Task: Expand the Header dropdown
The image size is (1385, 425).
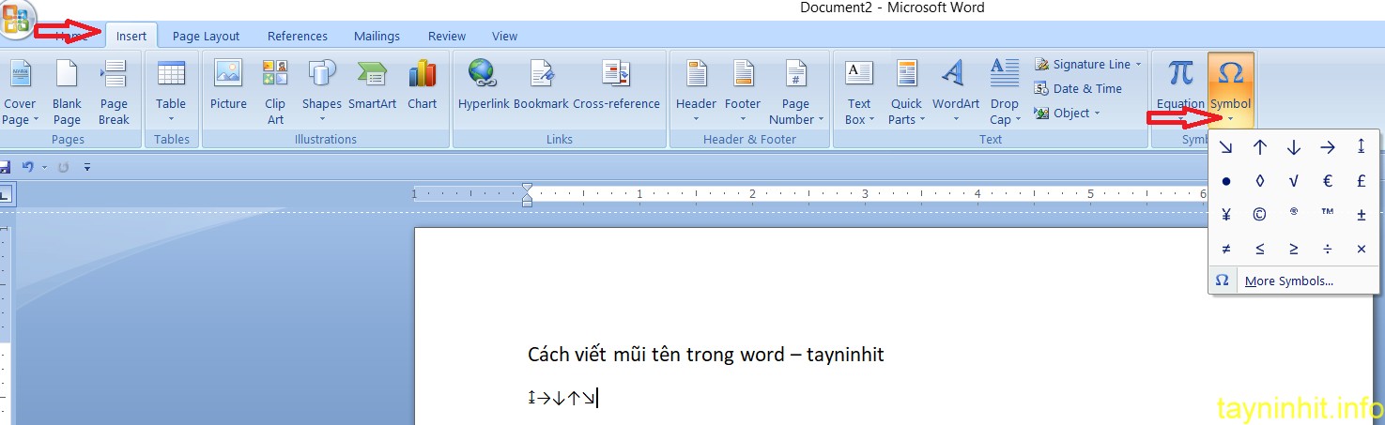Action: coord(696,91)
